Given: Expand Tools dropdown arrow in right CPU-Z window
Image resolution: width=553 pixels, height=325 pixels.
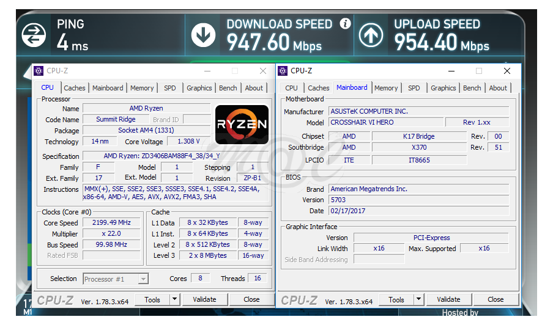Looking at the screenshot, I should (418, 299).
